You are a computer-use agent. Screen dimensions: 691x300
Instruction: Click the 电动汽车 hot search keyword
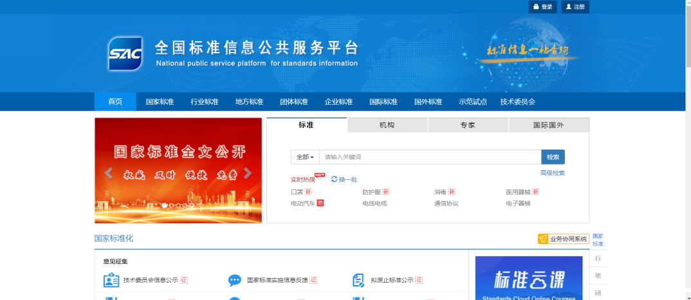(x=303, y=203)
